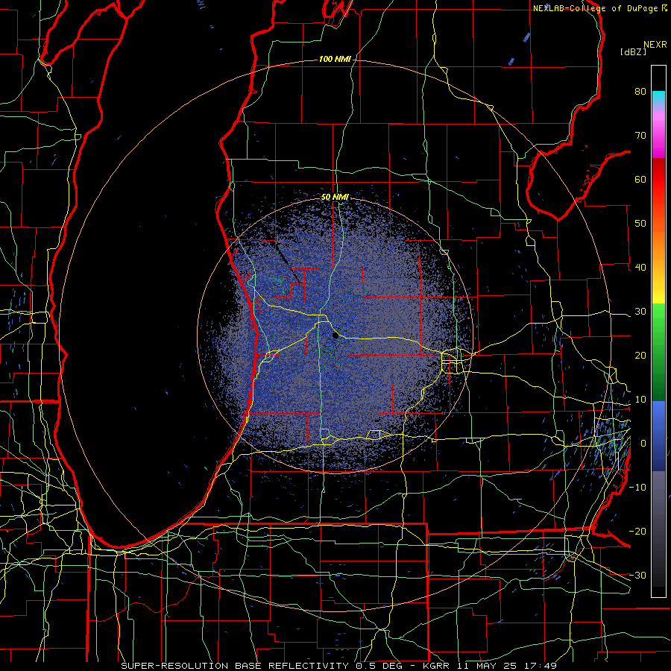Click the 50 value on dBZ scale
Viewport: 671px width, 671px height.
point(640,224)
